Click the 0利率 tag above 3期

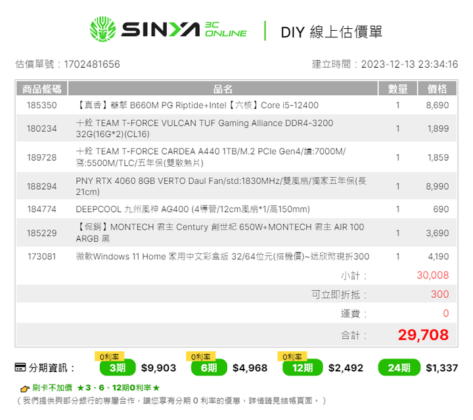pos(109,356)
